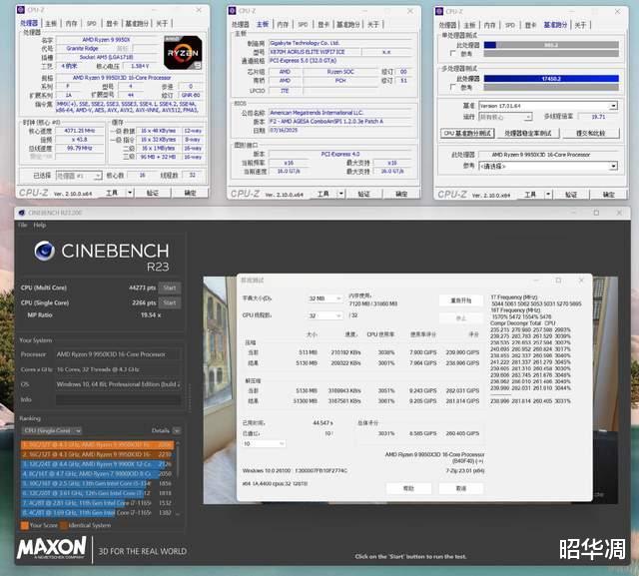Click the motherboard model field in the middle CPU-Z
Screen dimensions: 639x576
tap(315, 52)
